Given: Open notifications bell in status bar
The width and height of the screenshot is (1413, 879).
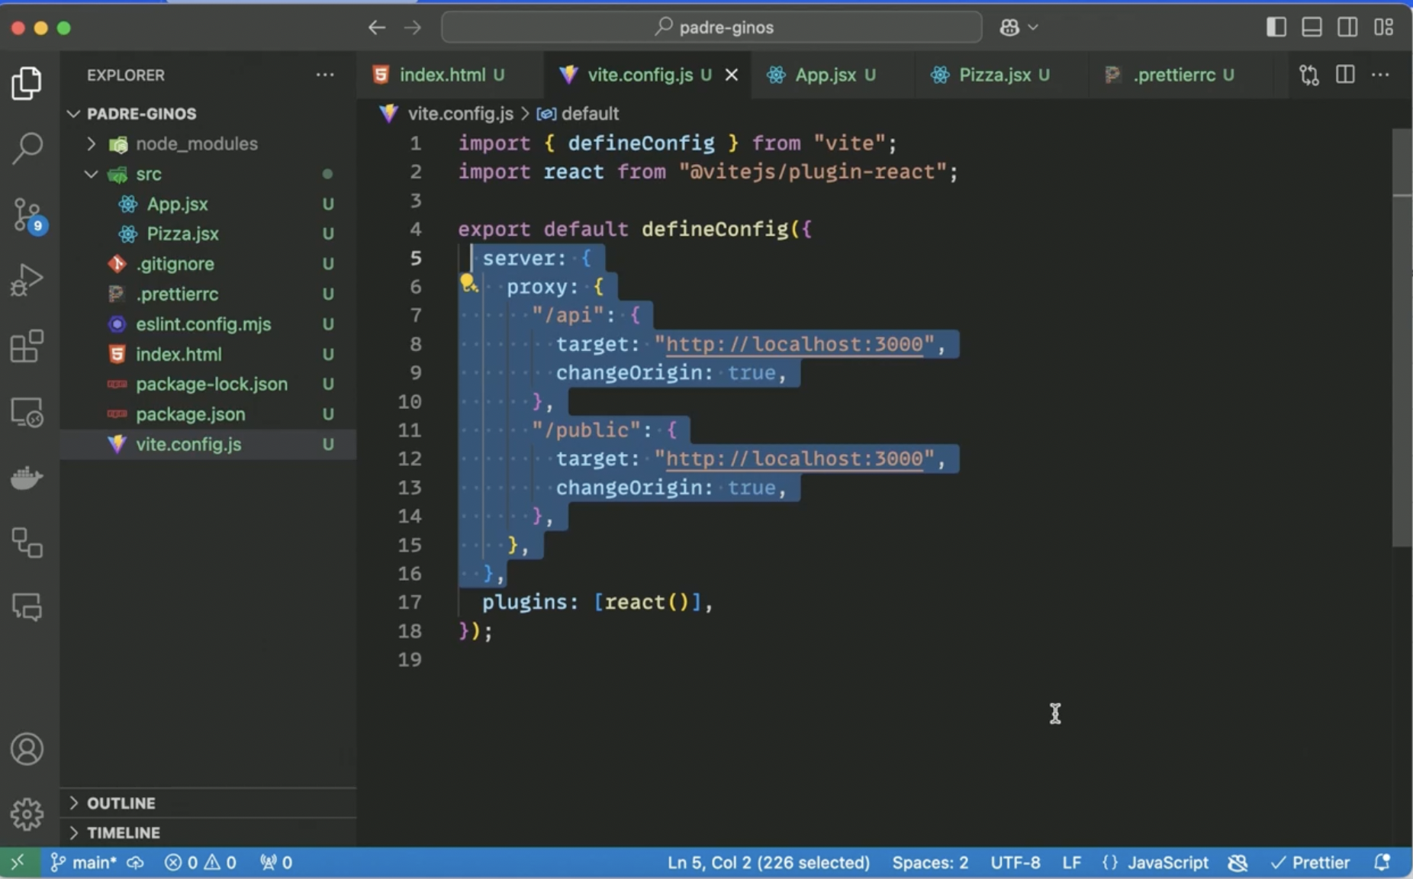Looking at the screenshot, I should click(1382, 862).
